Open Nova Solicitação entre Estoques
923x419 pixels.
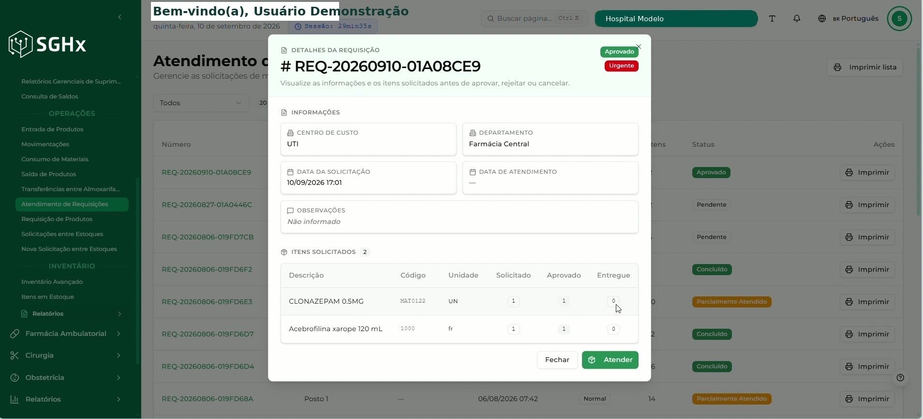69,249
